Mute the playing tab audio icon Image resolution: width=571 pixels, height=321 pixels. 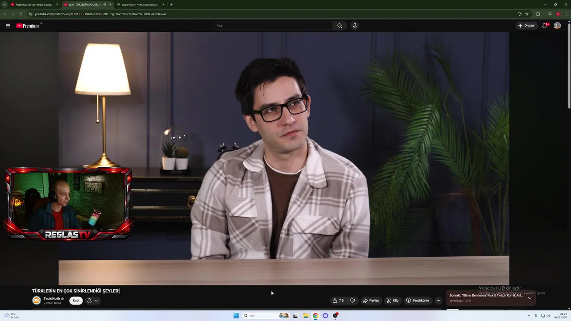[x=104, y=4]
